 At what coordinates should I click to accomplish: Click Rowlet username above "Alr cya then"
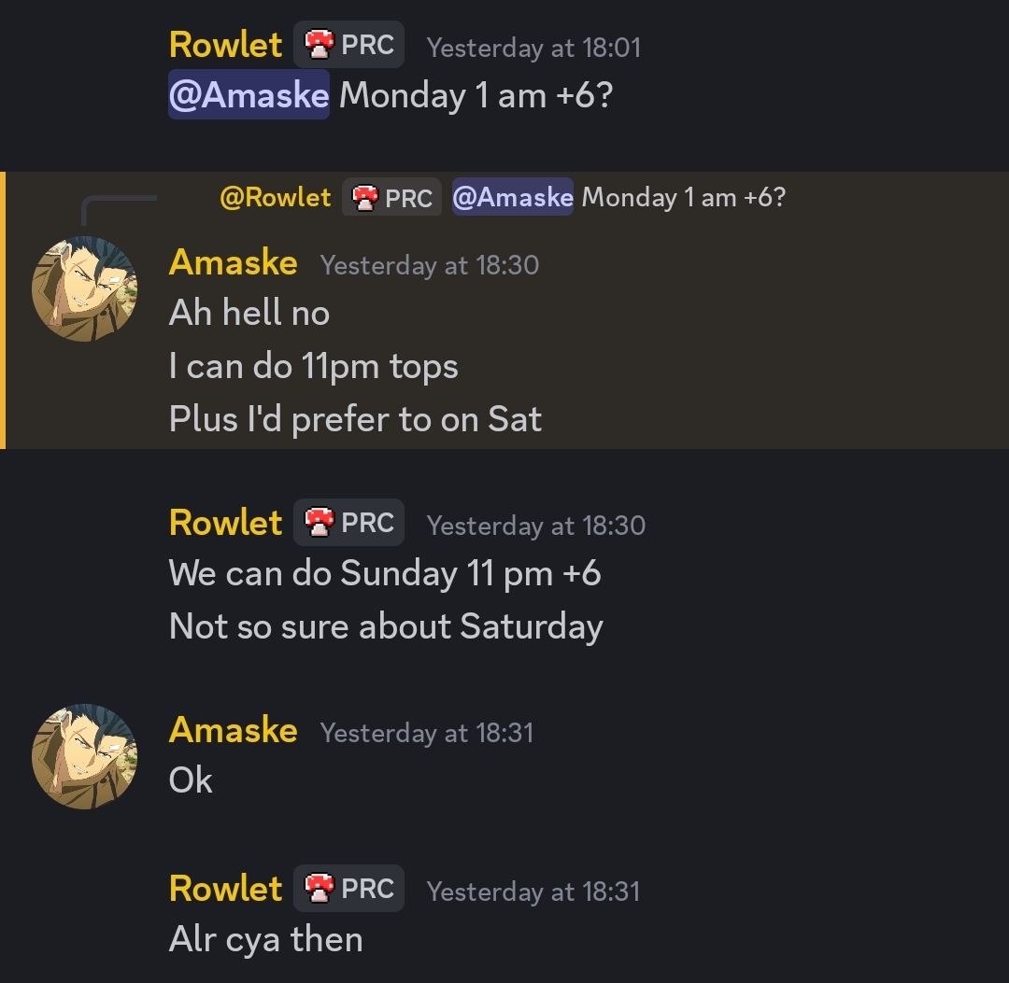(225, 889)
